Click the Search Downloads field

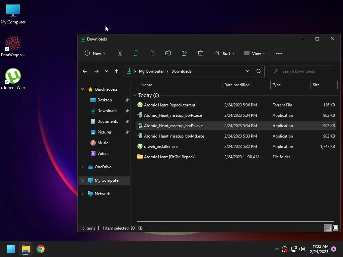302,71
